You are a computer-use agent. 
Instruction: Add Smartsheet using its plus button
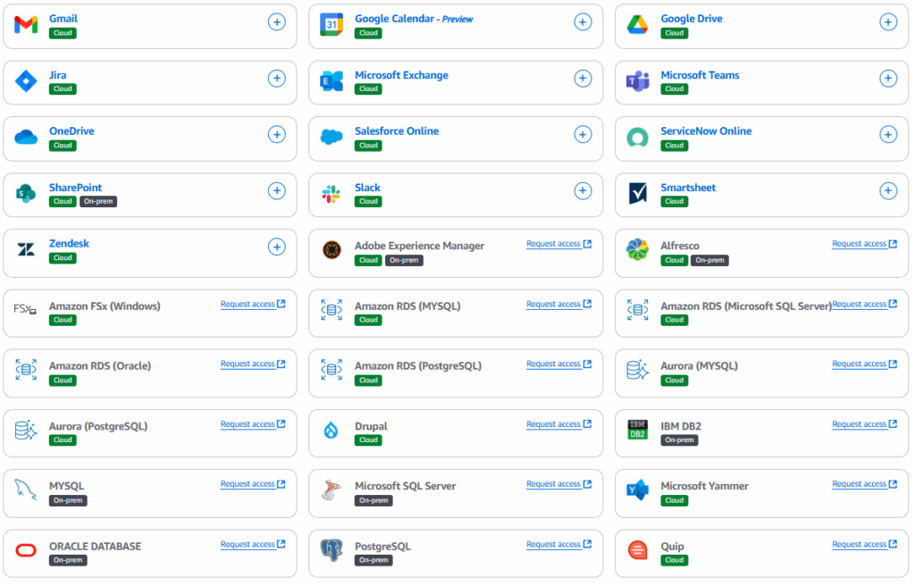(x=888, y=191)
